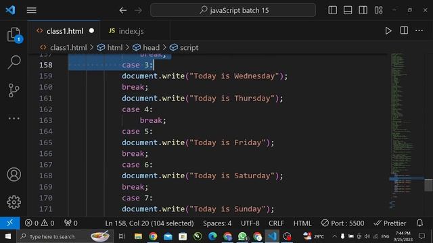Click "case 4:" on line 162
Viewport: 433px width, 243px height.
pos(137,109)
